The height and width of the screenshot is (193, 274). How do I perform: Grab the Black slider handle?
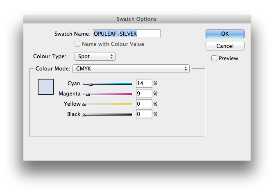(x=84, y=115)
